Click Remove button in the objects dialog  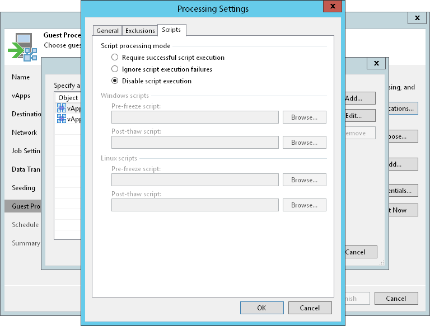[360, 133]
